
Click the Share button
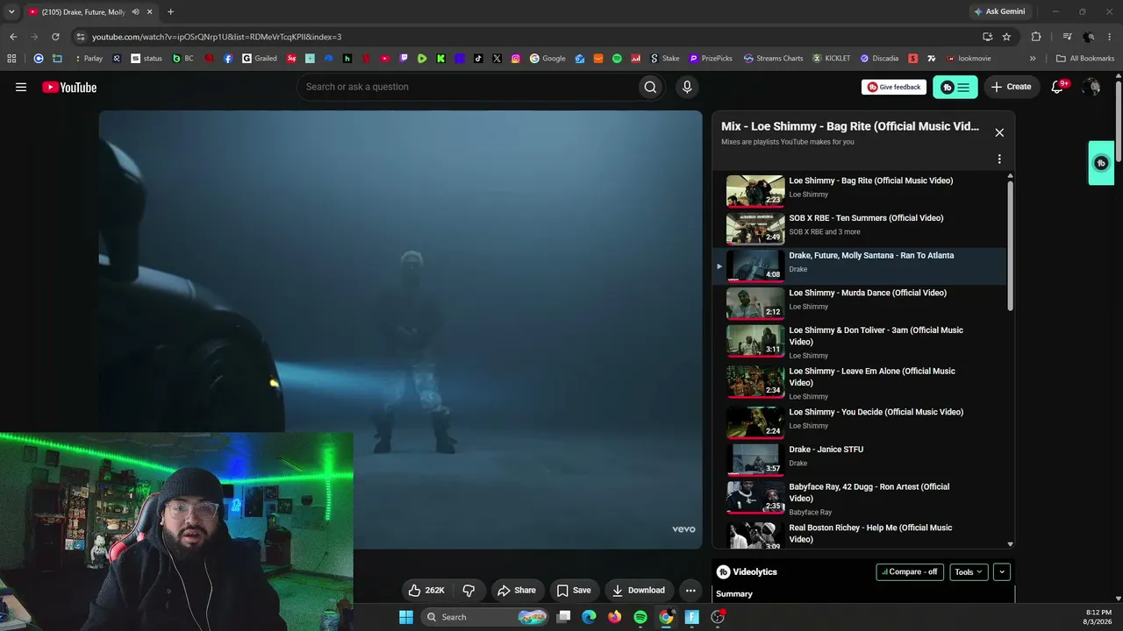[517, 591]
